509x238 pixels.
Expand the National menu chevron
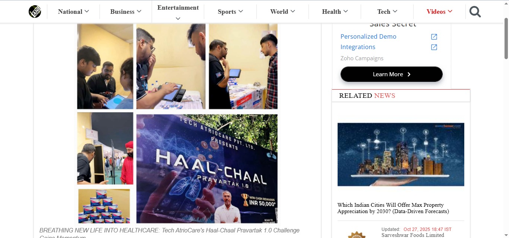[87, 11]
